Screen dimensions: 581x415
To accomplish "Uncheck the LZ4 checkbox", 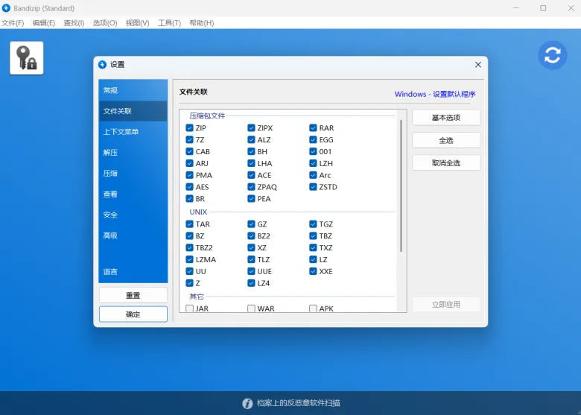I will pos(251,283).
